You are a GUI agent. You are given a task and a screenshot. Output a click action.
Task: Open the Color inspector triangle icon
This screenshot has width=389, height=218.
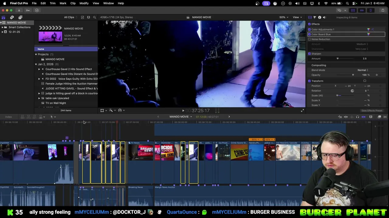(315, 17)
